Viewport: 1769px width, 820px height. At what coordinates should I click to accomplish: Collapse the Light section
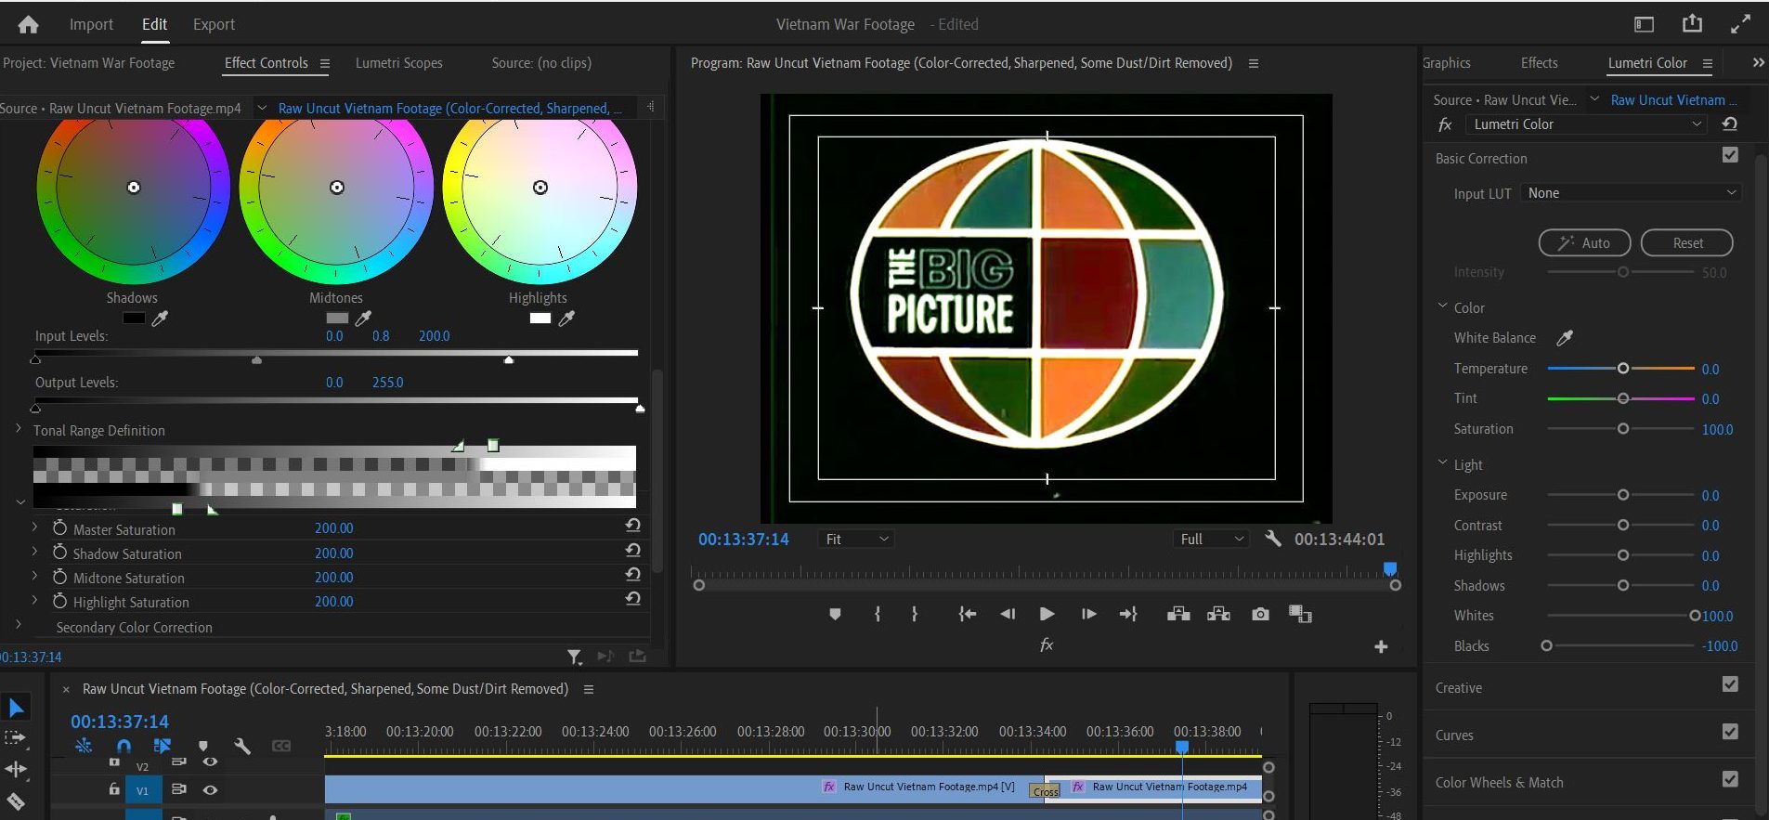[x=1442, y=462]
